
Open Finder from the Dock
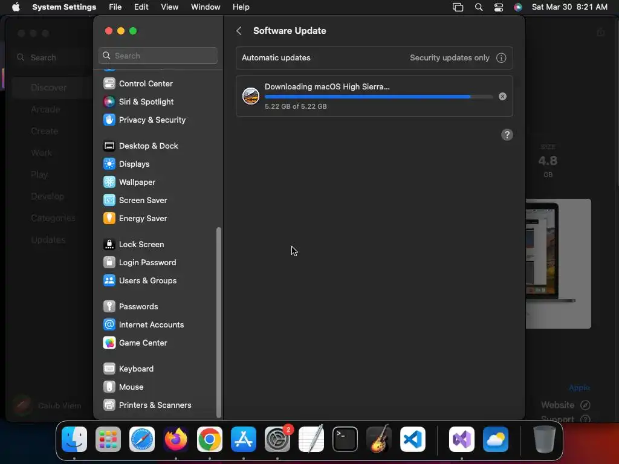coord(74,439)
